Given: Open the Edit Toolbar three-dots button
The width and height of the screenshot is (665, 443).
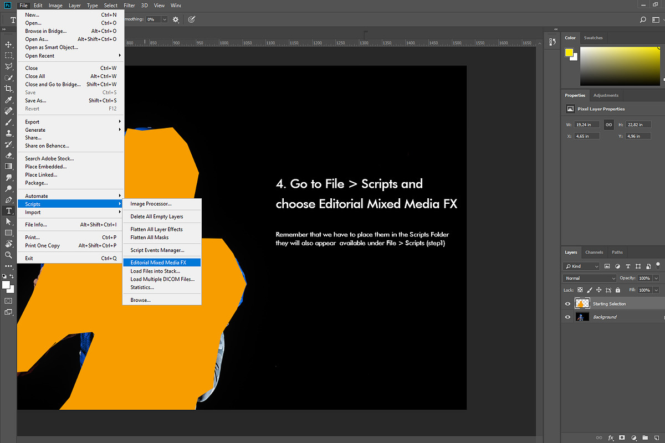Looking at the screenshot, I should [8, 266].
